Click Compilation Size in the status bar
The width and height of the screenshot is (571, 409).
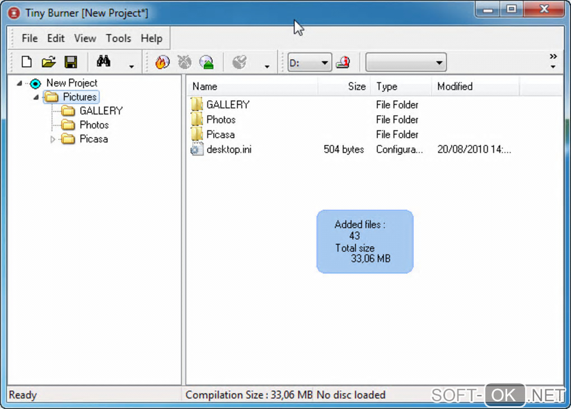point(249,395)
